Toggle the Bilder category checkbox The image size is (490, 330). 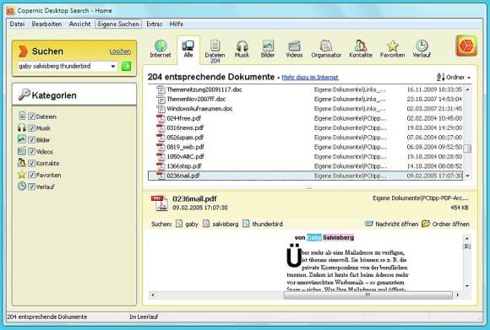pyautogui.click(x=31, y=140)
